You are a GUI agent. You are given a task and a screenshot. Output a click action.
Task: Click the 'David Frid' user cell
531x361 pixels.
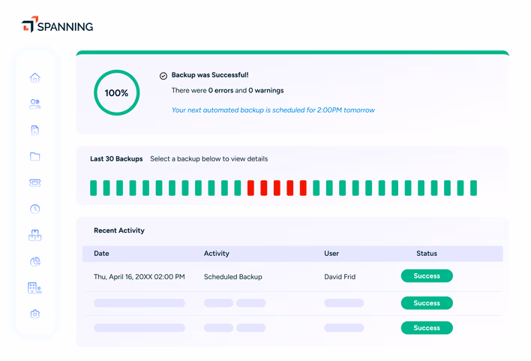click(x=340, y=277)
